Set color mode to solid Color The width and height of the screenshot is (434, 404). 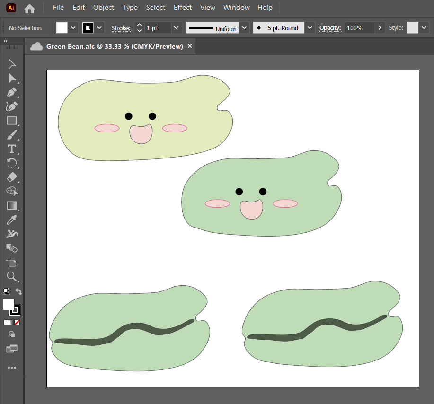click(x=7, y=323)
